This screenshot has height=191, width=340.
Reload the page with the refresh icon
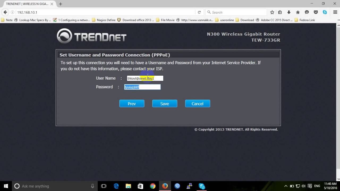(x=199, y=12)
